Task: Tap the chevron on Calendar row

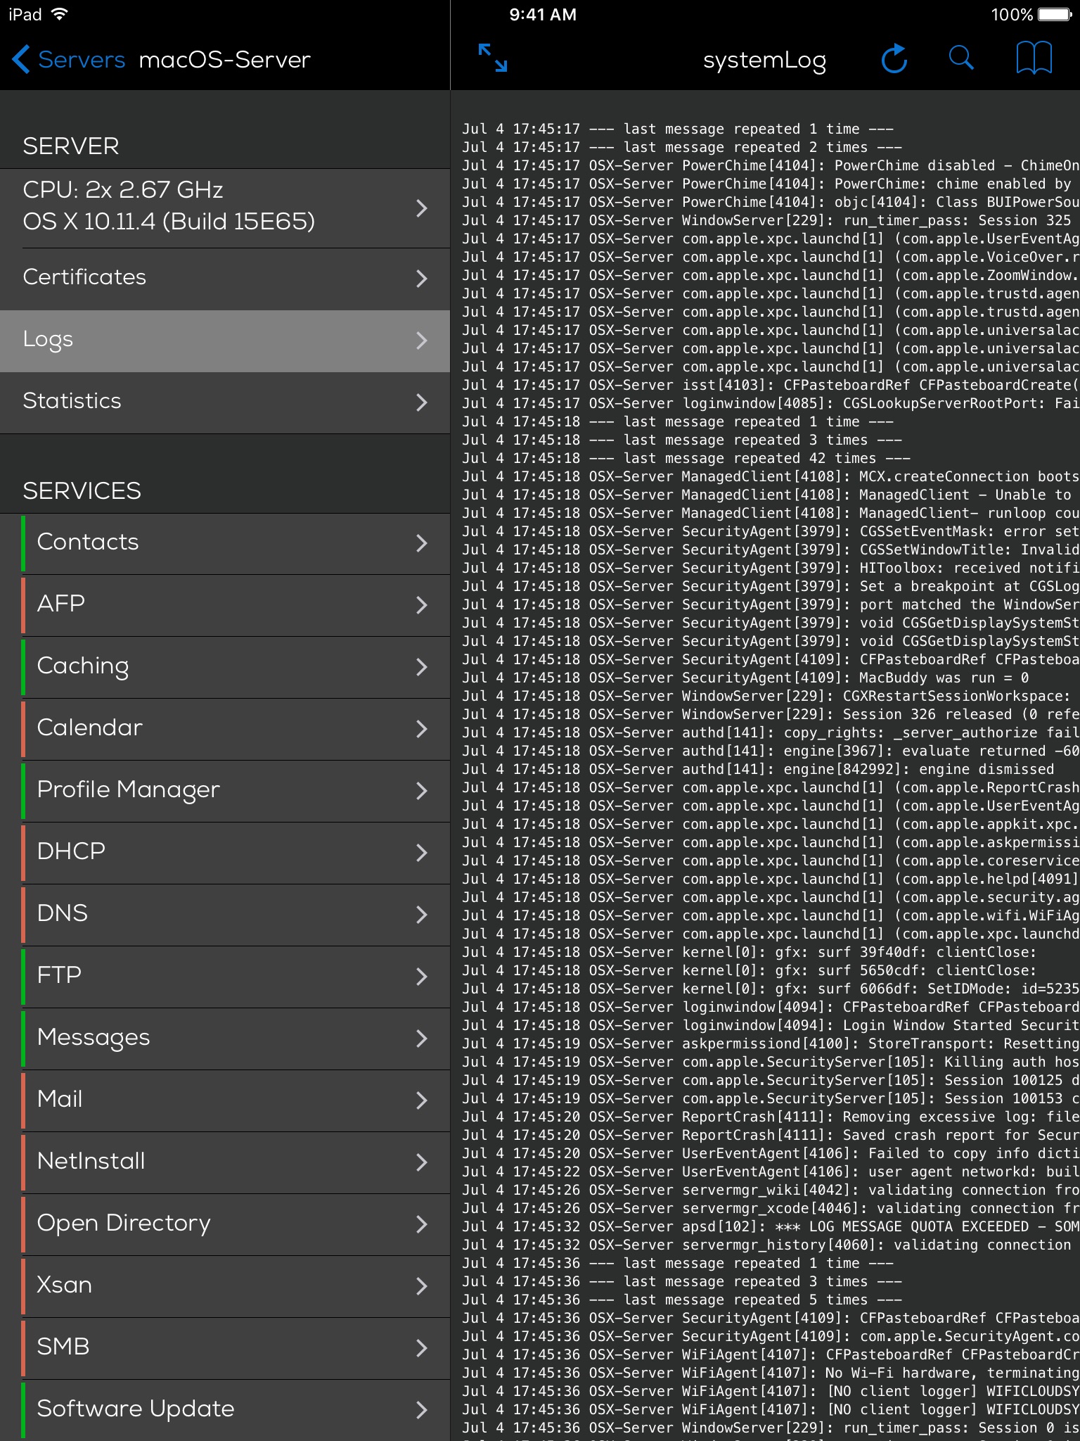Action: pyautogui.click(x=421, y=728)
